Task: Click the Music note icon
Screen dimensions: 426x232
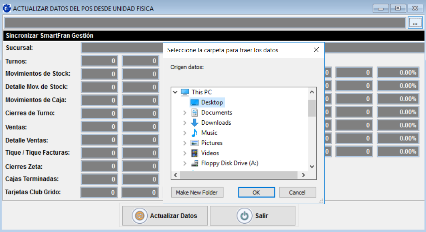Action: tap(194, 133)
